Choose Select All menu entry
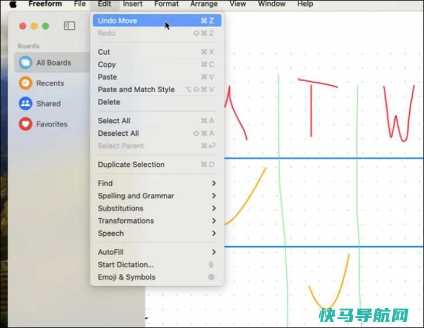 tap(157, 121)
